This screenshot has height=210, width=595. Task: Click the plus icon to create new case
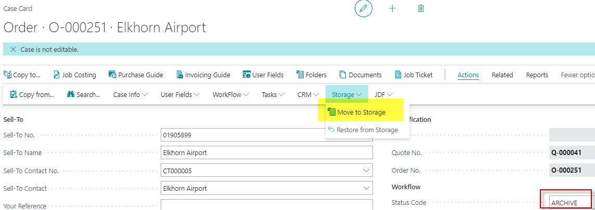pyautogui.click(x=393, y=9)
